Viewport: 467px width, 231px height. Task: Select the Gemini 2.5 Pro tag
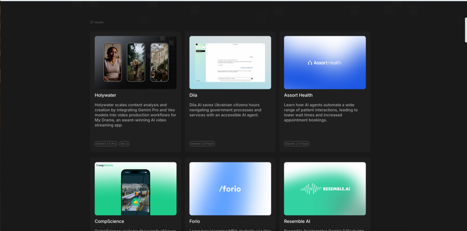pyautogui.click(x=105, y=144)
